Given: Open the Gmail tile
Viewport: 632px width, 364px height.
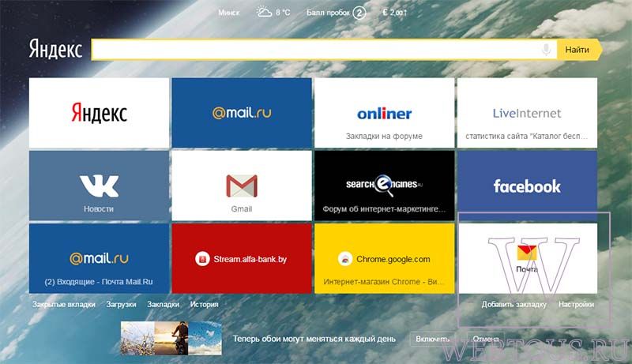Looking at the screenshot, I should [242, 186].
